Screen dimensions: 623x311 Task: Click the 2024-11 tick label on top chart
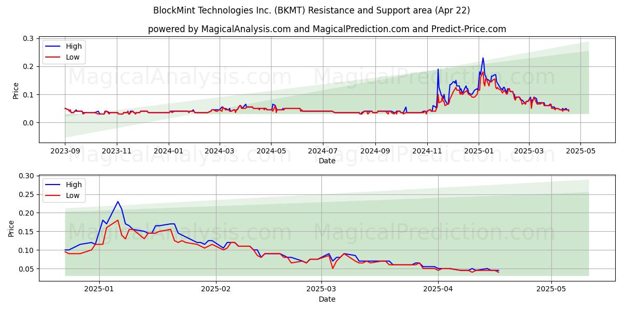coord(427,151)
